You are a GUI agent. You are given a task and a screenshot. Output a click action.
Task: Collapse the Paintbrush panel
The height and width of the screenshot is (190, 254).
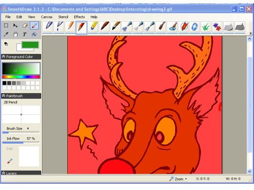click(3, 96)
